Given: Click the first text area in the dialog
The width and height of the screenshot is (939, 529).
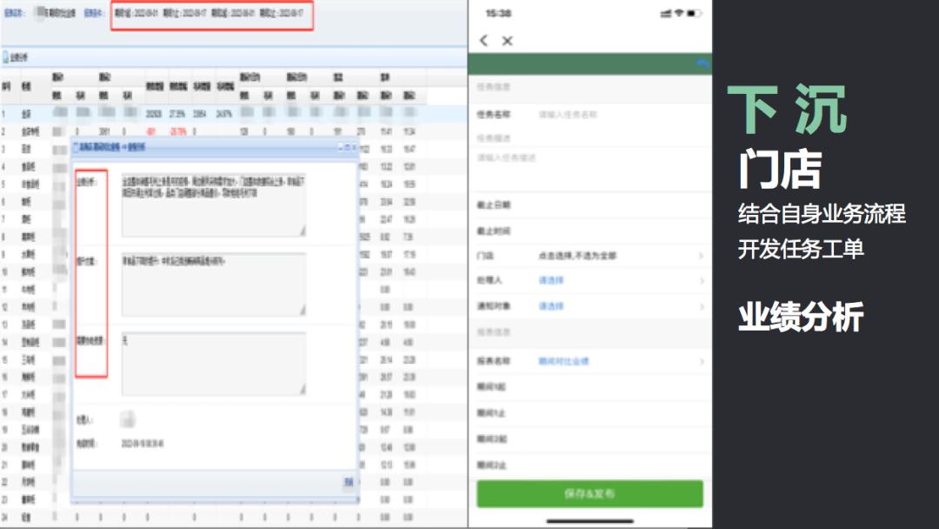Looking at the screenshot, I should (214, 204).
